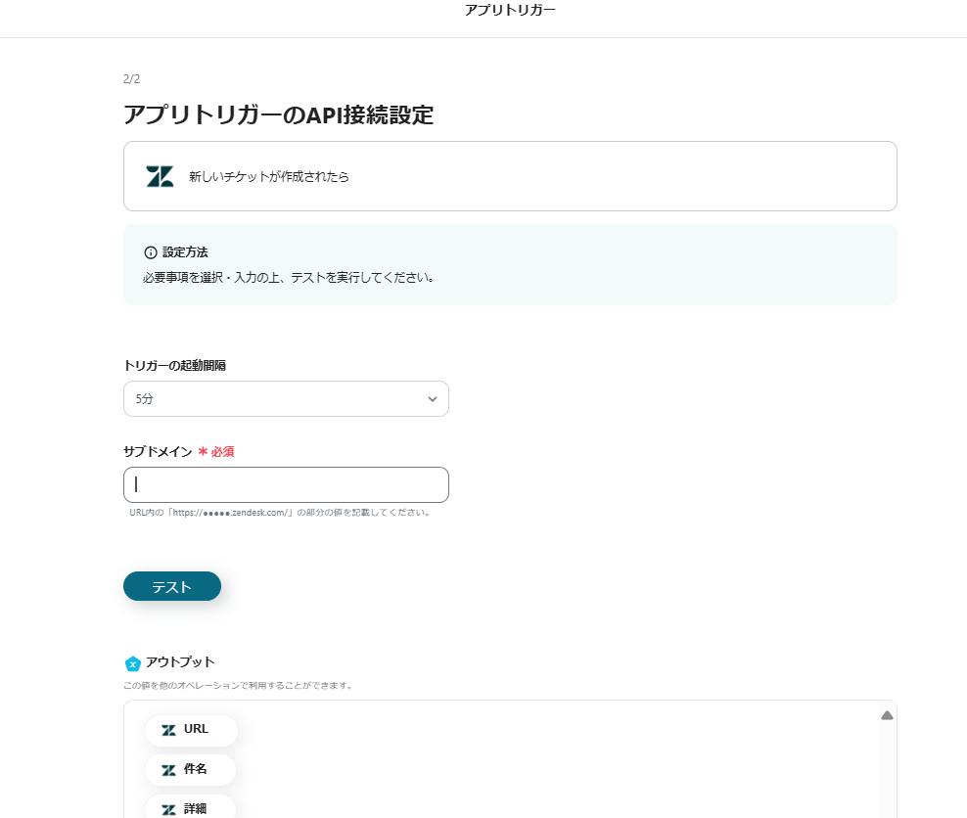Screen dimensions: 967x818
Task: Click the 新しいチケットが作成されたら trigger card
Action: tap(510, 176)
